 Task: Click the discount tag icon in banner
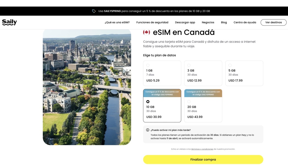tap(94, 11)
